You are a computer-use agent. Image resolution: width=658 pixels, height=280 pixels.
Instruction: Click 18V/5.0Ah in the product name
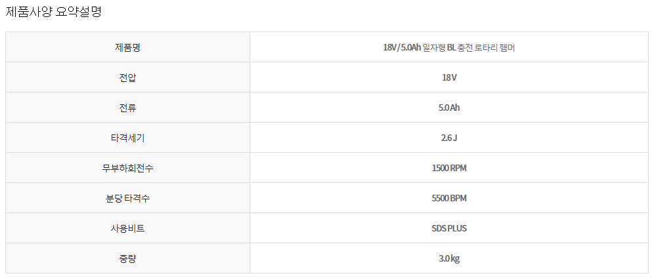[x=401, y=47]
